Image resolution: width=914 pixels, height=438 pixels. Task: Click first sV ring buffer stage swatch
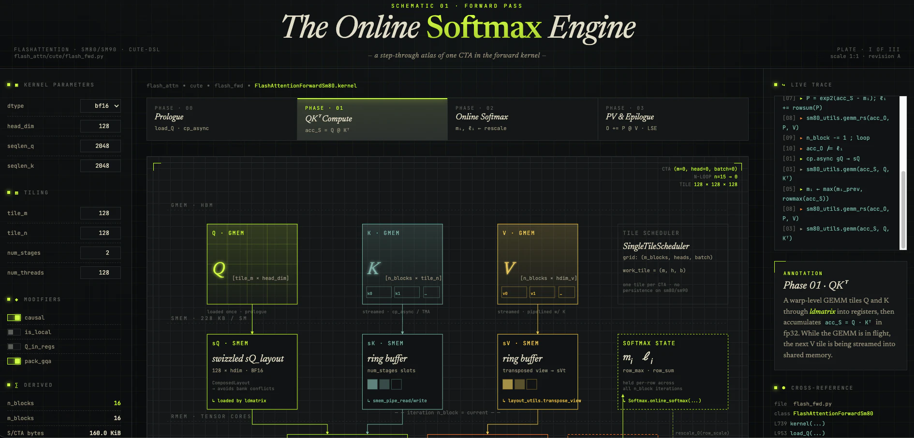508,384
